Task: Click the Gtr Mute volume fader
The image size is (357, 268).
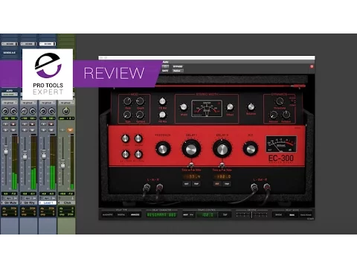Action: tap(6, 150)
